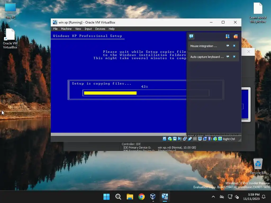Open taskbar Search
Viewport: 271px width, 203px height.
(x=118, y=197)
